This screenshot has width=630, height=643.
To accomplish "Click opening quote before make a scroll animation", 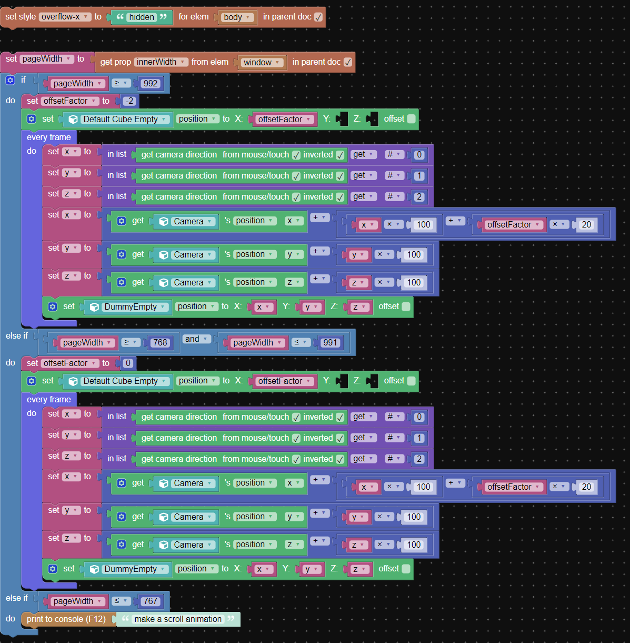I will click(125, 619).
